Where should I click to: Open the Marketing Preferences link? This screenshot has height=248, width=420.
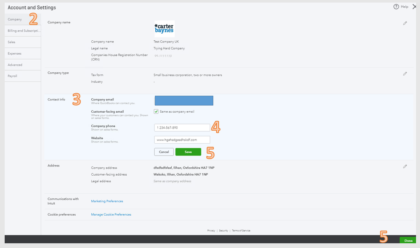107,201
